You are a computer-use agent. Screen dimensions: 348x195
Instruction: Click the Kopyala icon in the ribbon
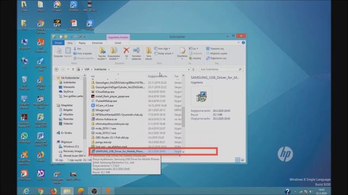tap(58, 53)
